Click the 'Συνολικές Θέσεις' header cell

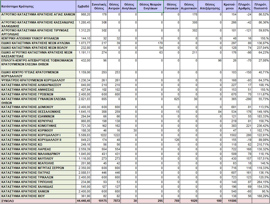[99, 6]
